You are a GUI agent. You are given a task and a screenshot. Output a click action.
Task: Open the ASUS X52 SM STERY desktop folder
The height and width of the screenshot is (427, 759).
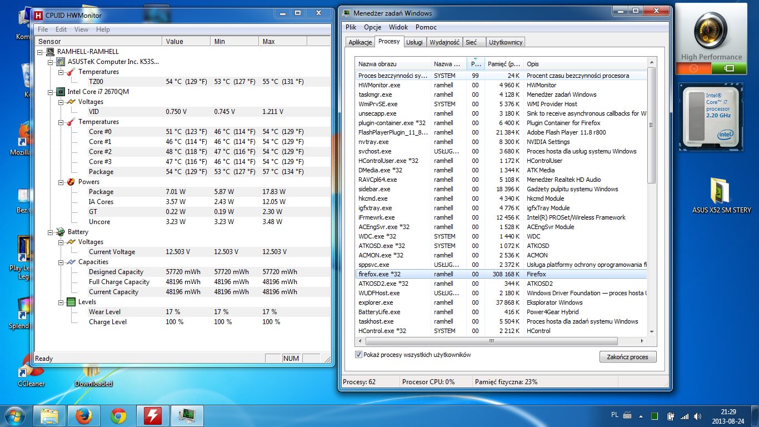coord(722,196)
